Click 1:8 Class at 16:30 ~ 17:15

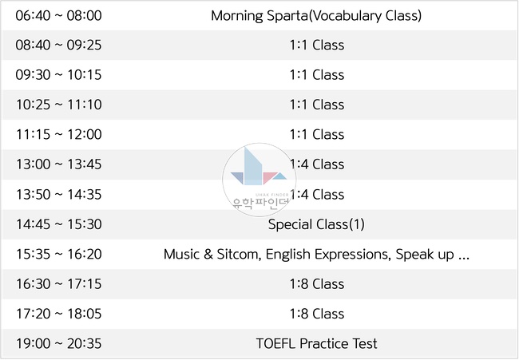[317, 284]
